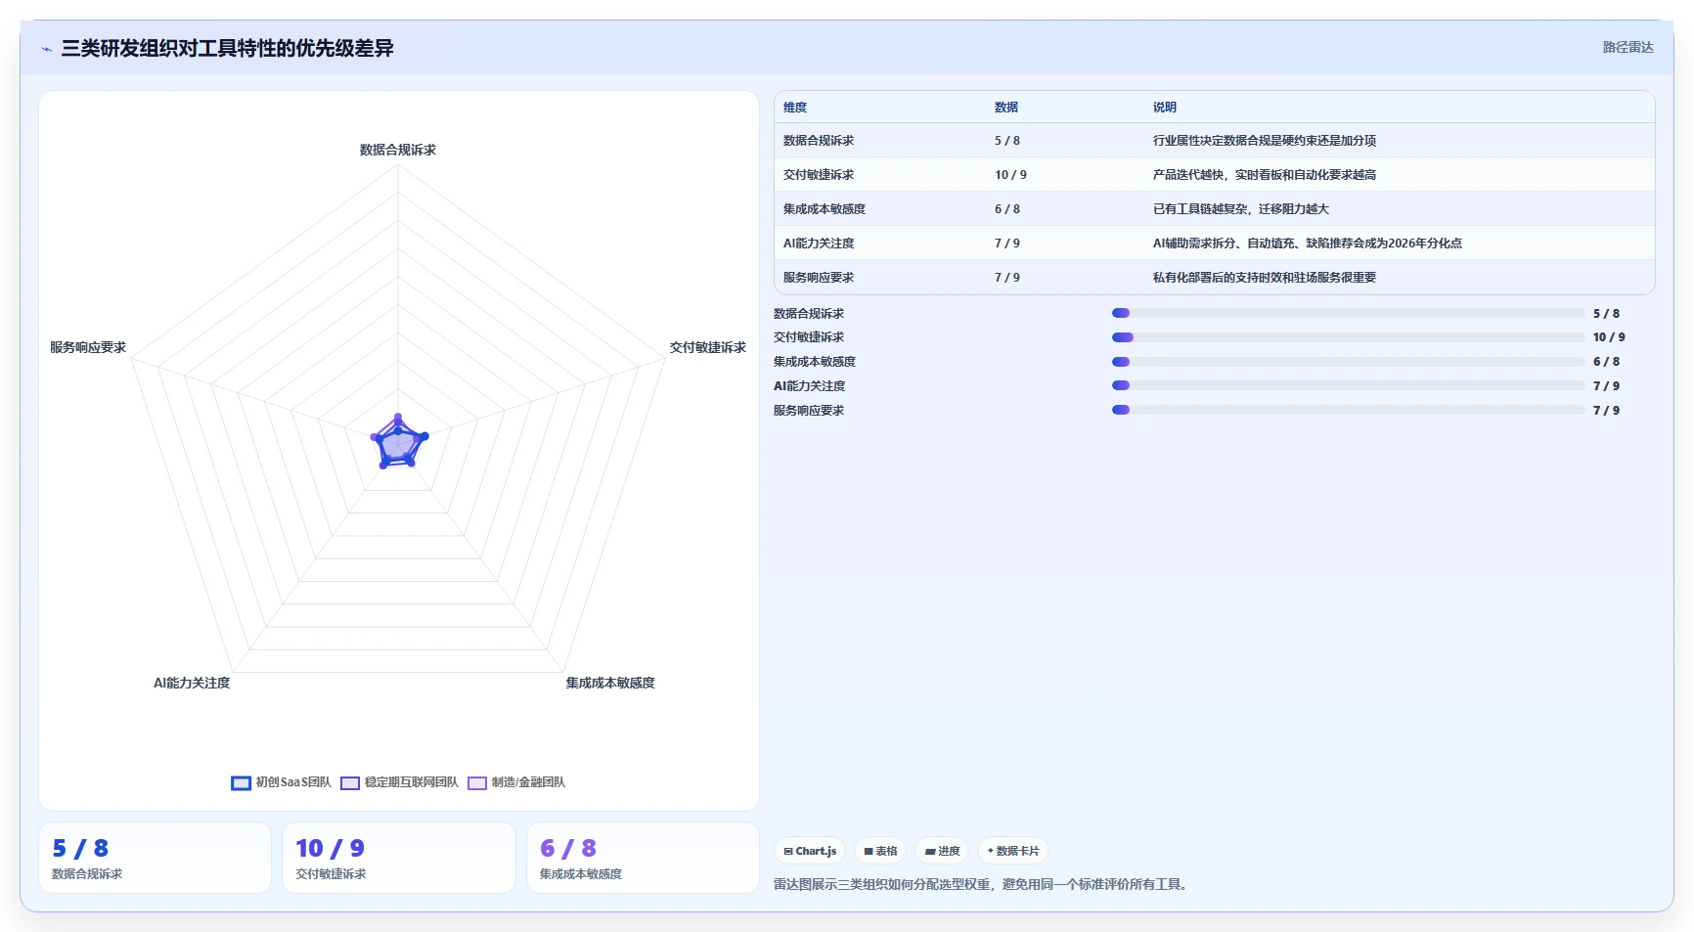Click the 服务响应要求 progress bar
This screenshot has height=932, width=1694.
coord(1348,410)
